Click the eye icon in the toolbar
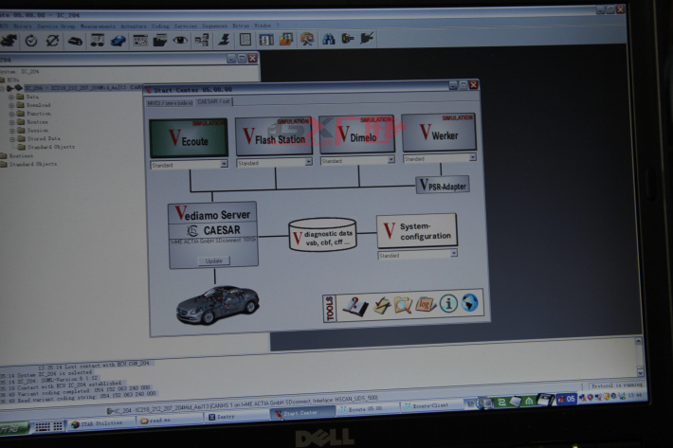 180,41
